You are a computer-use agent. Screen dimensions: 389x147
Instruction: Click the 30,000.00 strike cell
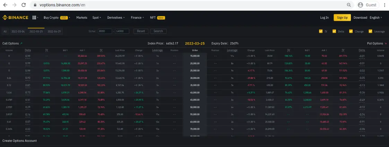tap(195, 78)
